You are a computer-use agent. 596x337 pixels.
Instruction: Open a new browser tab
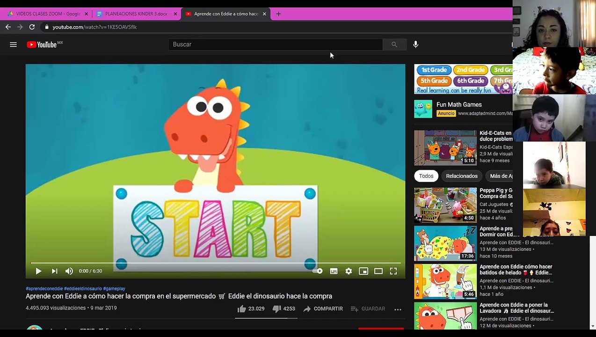tap(278, 14)
